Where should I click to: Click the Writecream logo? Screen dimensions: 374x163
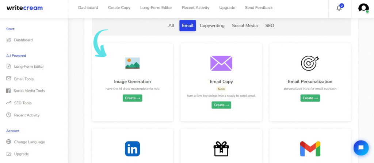[x=24, y=8]
